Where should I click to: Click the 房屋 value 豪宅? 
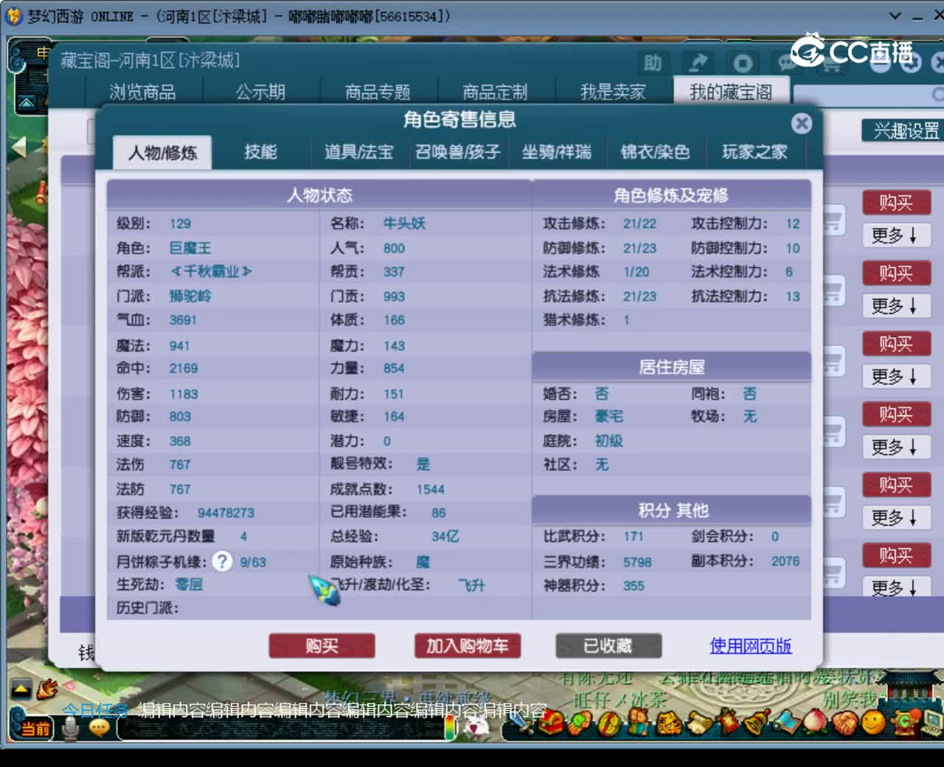point(609,417)
